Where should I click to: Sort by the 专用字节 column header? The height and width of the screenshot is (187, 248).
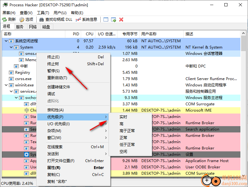[128, 34]
